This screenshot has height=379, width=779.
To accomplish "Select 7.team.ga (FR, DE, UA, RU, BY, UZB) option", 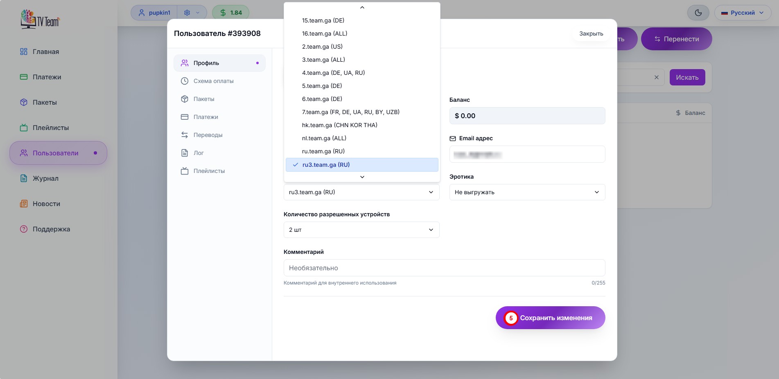I will point(350,112).
